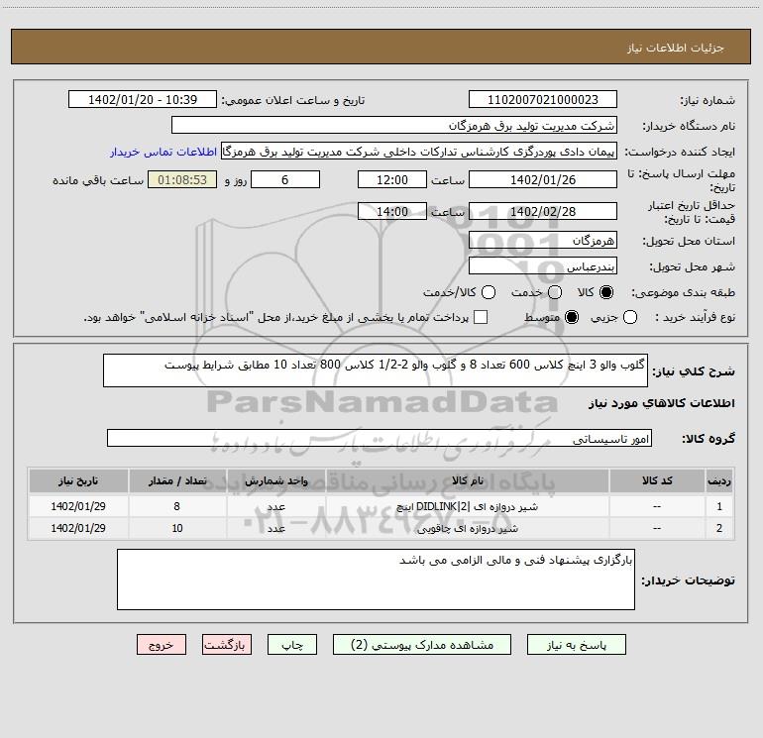Click the countdown timer 01:08:53
The width and height of the screenshot is (763, 738).
pos(182,179)
